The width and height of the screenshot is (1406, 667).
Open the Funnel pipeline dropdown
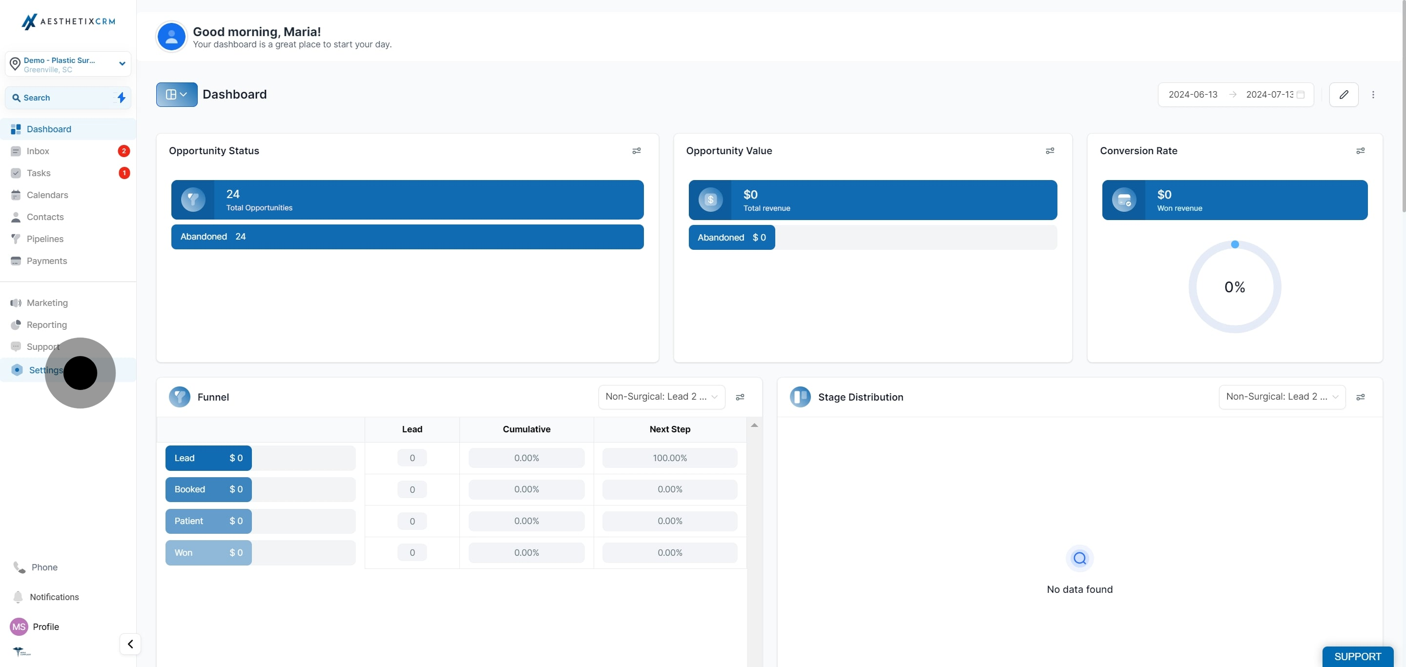coord(661,397)
